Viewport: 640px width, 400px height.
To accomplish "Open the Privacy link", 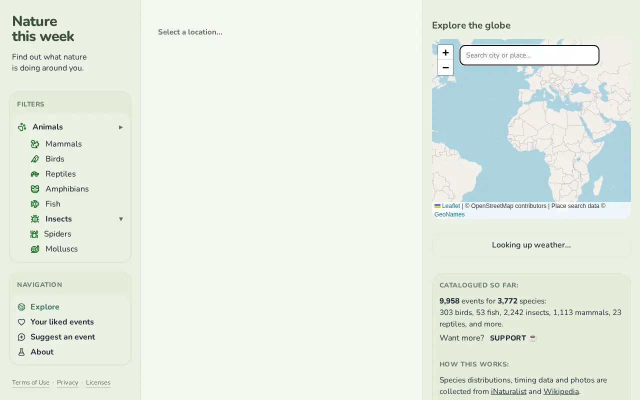I will coord(67,382).
